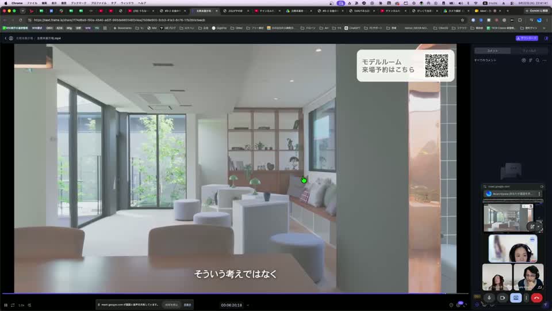
Task: Click the parent folder in the breadcrumb
Action: (x=24, y=38)
